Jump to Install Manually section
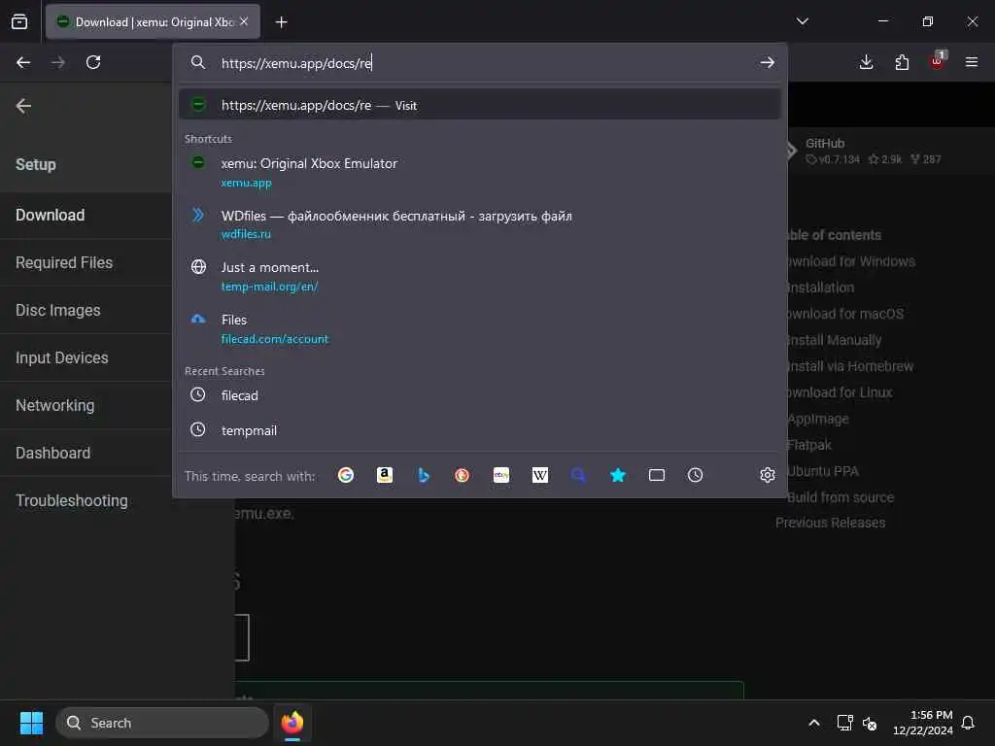 click(835, 340)
